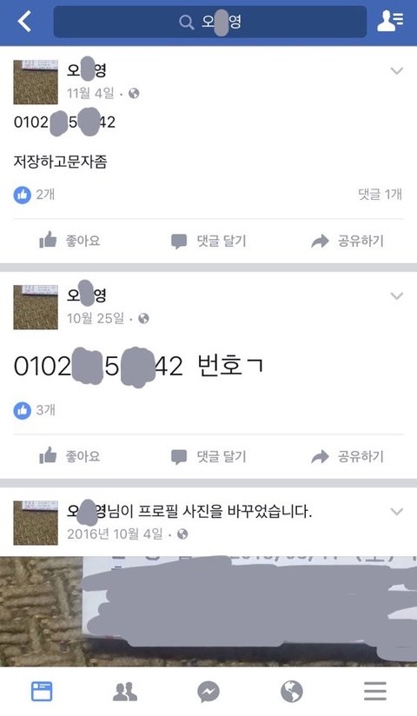Open options chevron on 11월 4일 post
417x716 pixels.
pos(396,70)
